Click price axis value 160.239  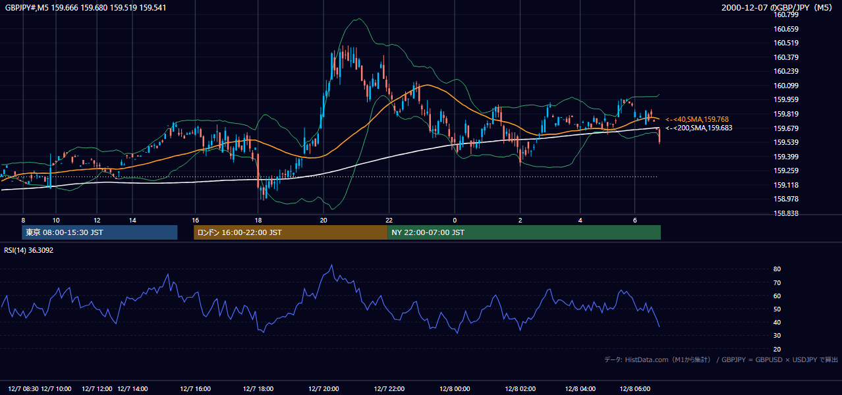pyautogui.click(x=787, y=71)
